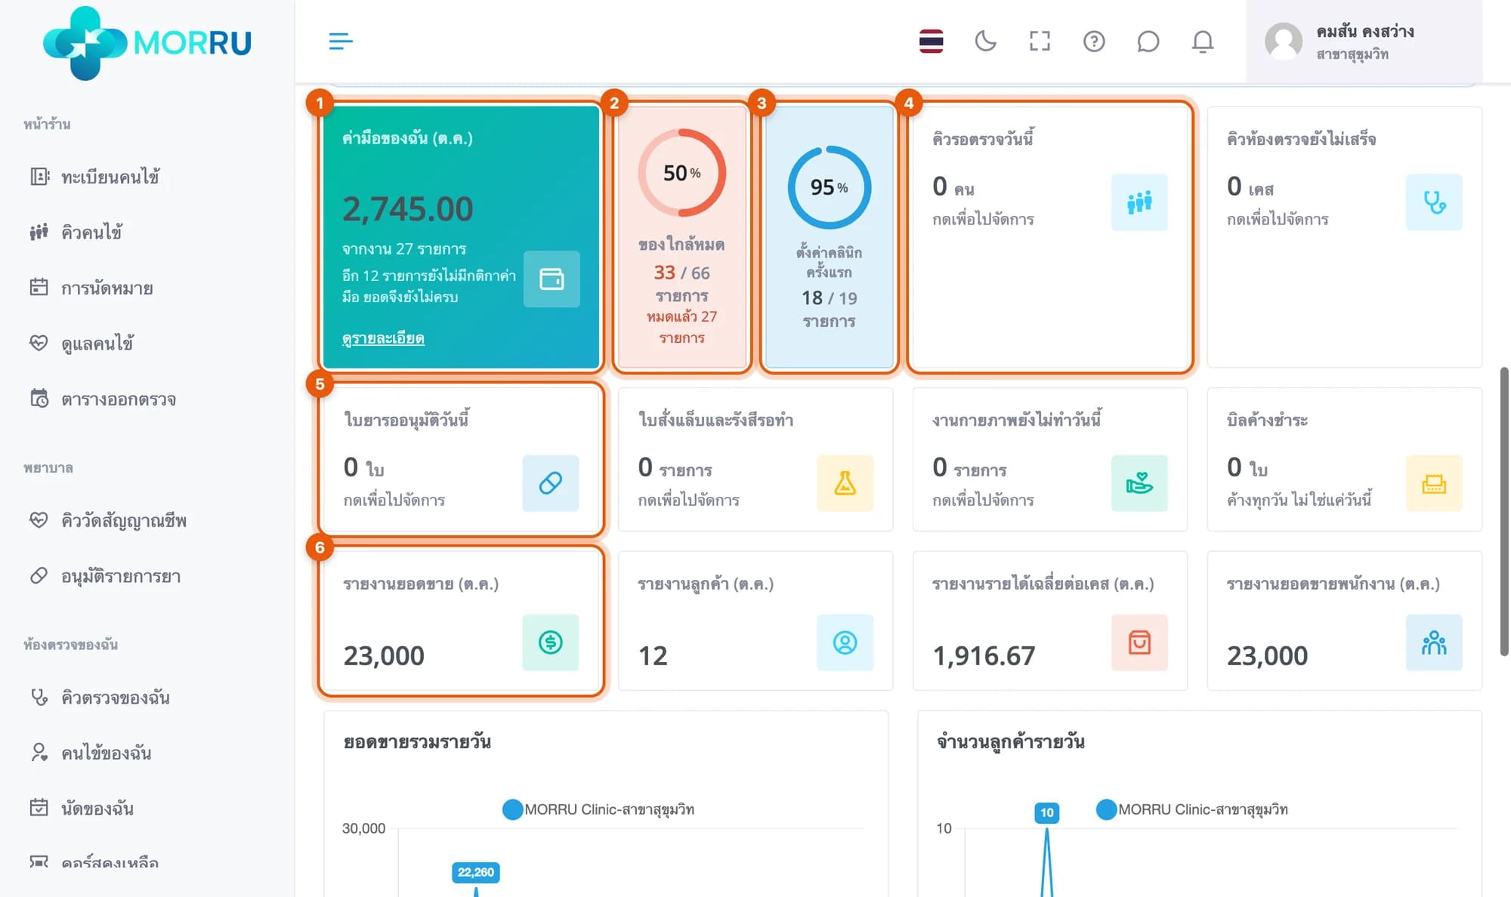Select คนไข้ของฉัน in the sidebar
This screenshot has height=897, width=1511.
(90, 753)
